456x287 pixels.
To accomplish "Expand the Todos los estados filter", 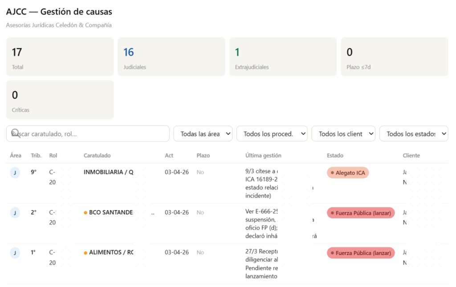I will (414, 133).
